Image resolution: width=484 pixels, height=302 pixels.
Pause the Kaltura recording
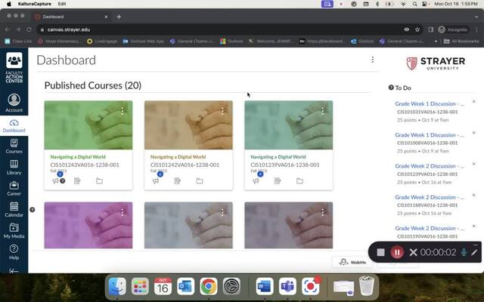[397, 252]
